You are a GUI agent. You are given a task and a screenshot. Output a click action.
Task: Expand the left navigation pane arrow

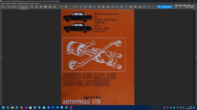(1, 57)
